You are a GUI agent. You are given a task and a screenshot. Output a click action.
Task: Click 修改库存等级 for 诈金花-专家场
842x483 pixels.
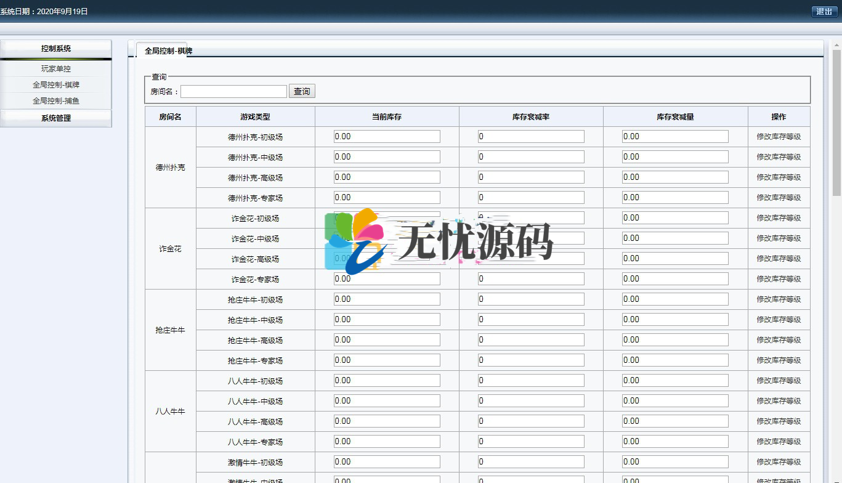pyautogui.click(x=779, y=278)
